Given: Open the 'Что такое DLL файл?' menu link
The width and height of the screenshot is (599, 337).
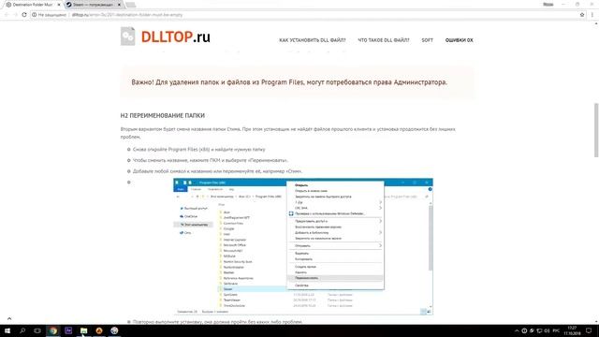Looking at the screenshot, I should coord(383,40).
